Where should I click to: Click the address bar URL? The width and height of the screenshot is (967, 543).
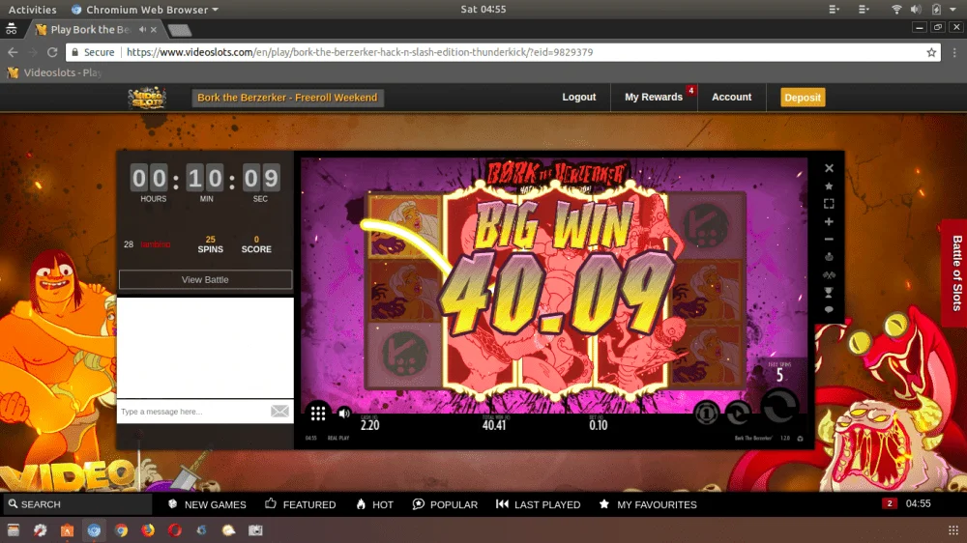(360, 52)
